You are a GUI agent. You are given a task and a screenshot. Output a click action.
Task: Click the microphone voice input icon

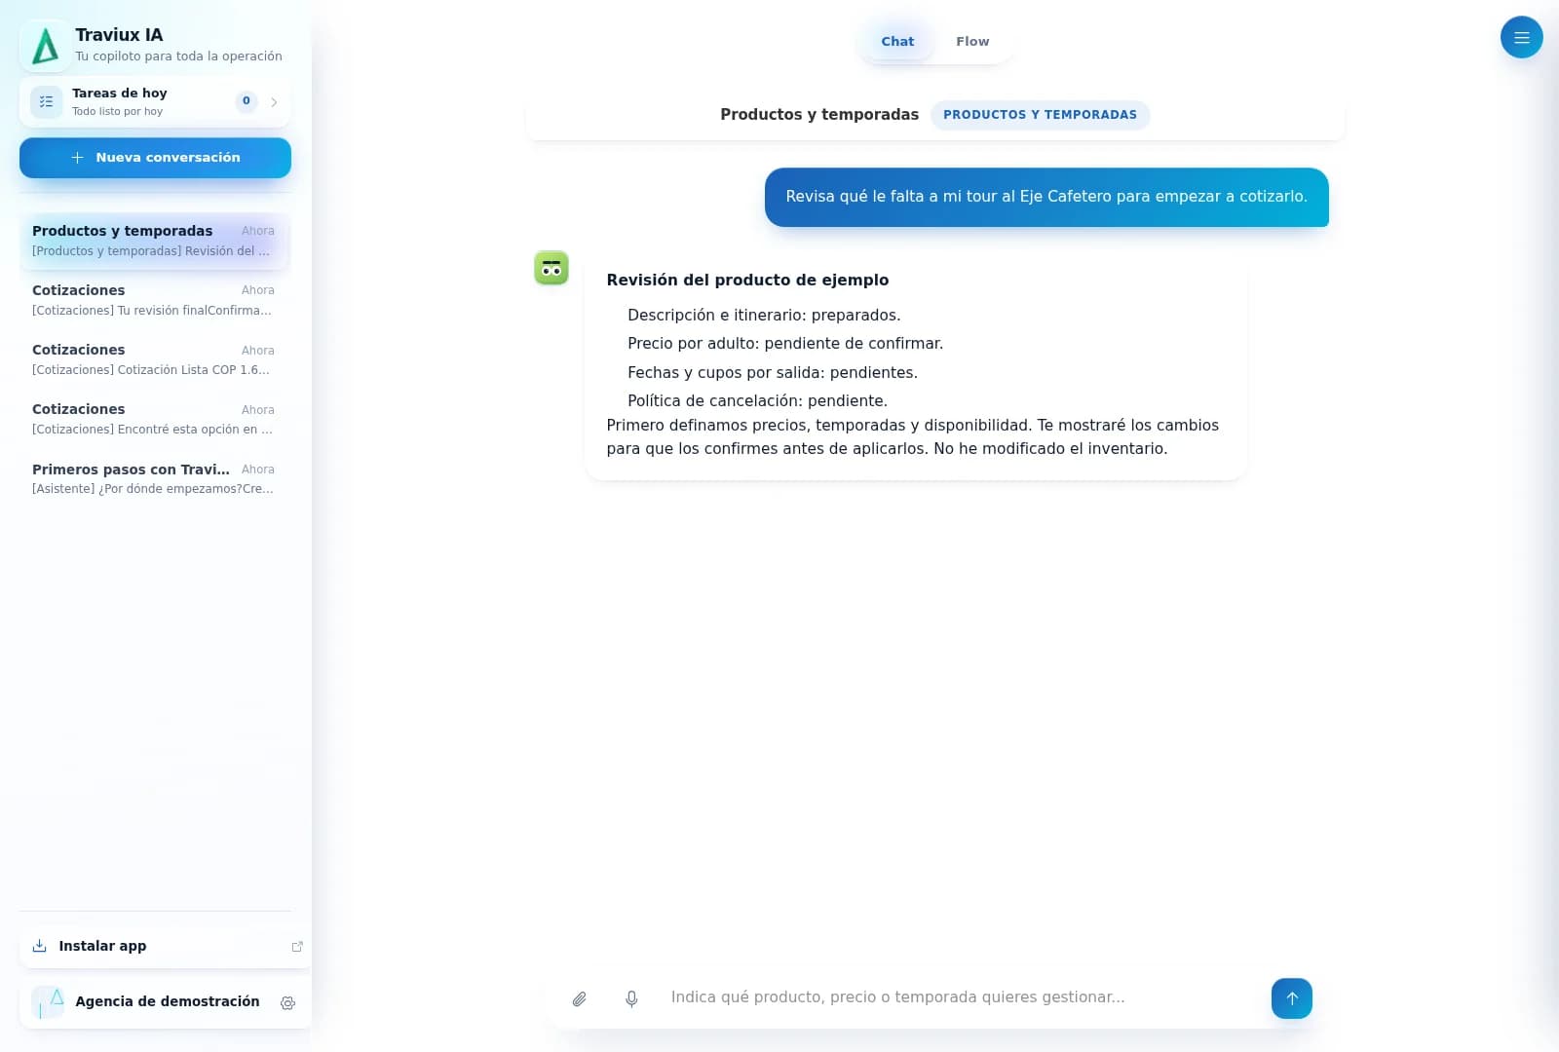click(631, 998)
